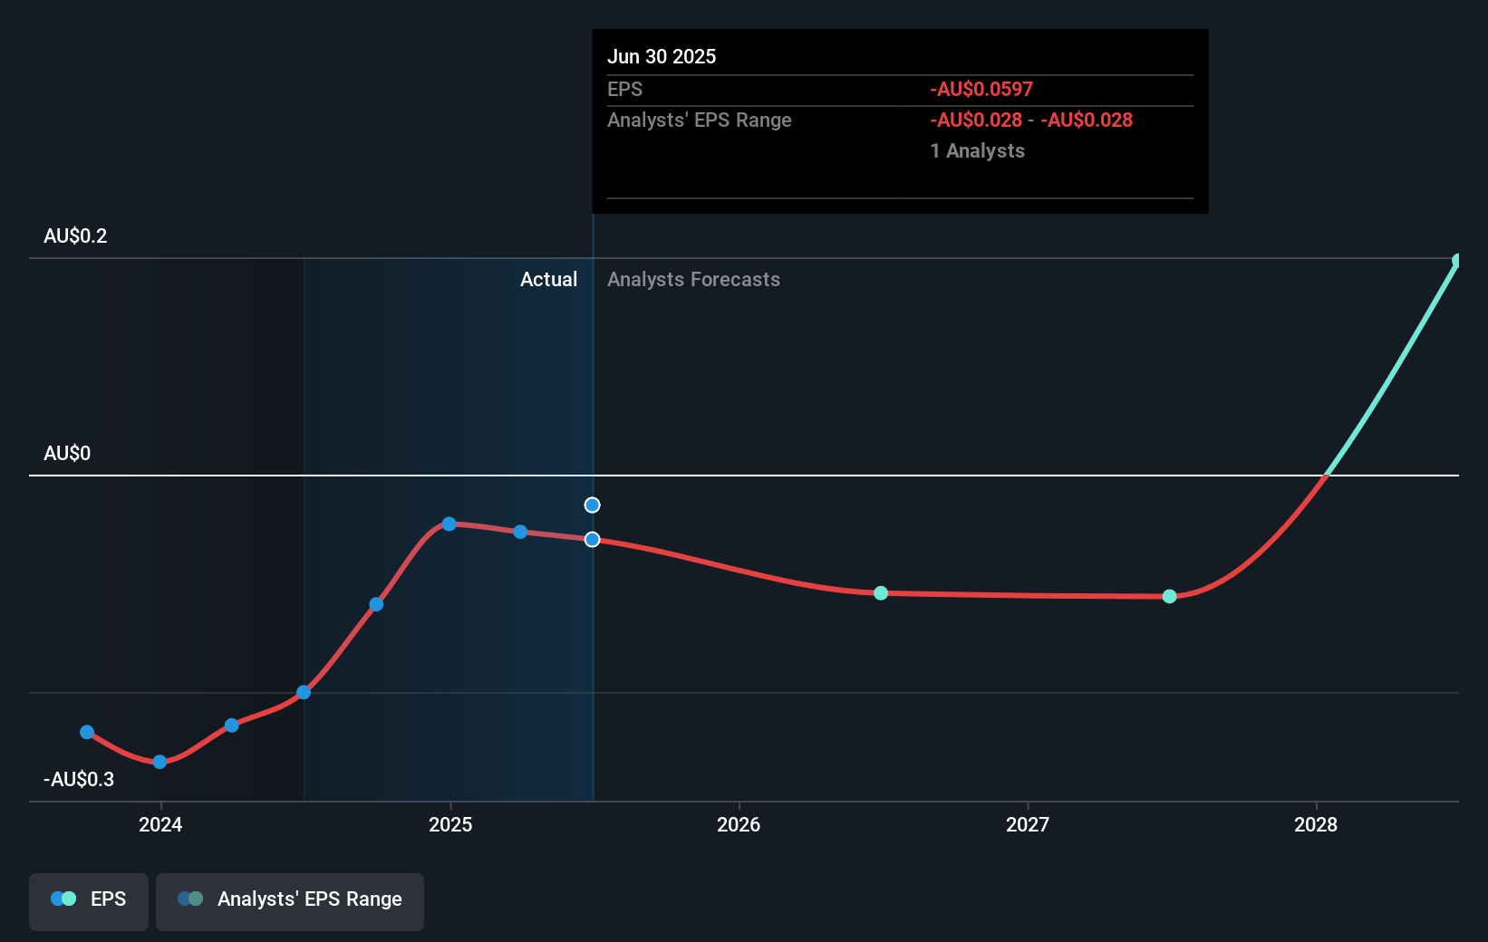Click the first EPS data point in late 2023
Screen dimensions: 1488x942
click(87, 732)
